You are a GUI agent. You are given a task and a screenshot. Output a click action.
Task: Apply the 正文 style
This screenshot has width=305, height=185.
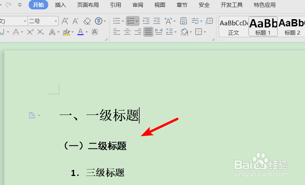[234, 27]
